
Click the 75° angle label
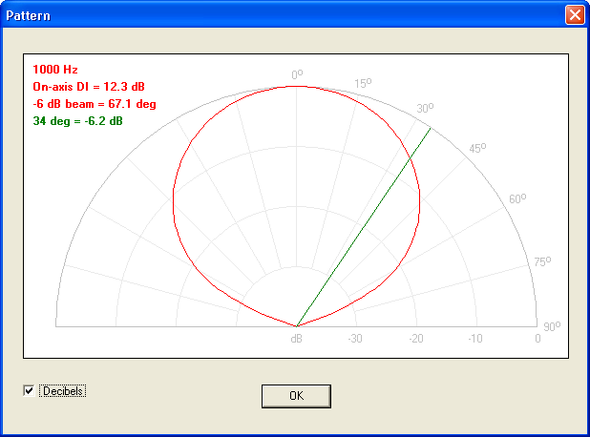click(542, 261)
